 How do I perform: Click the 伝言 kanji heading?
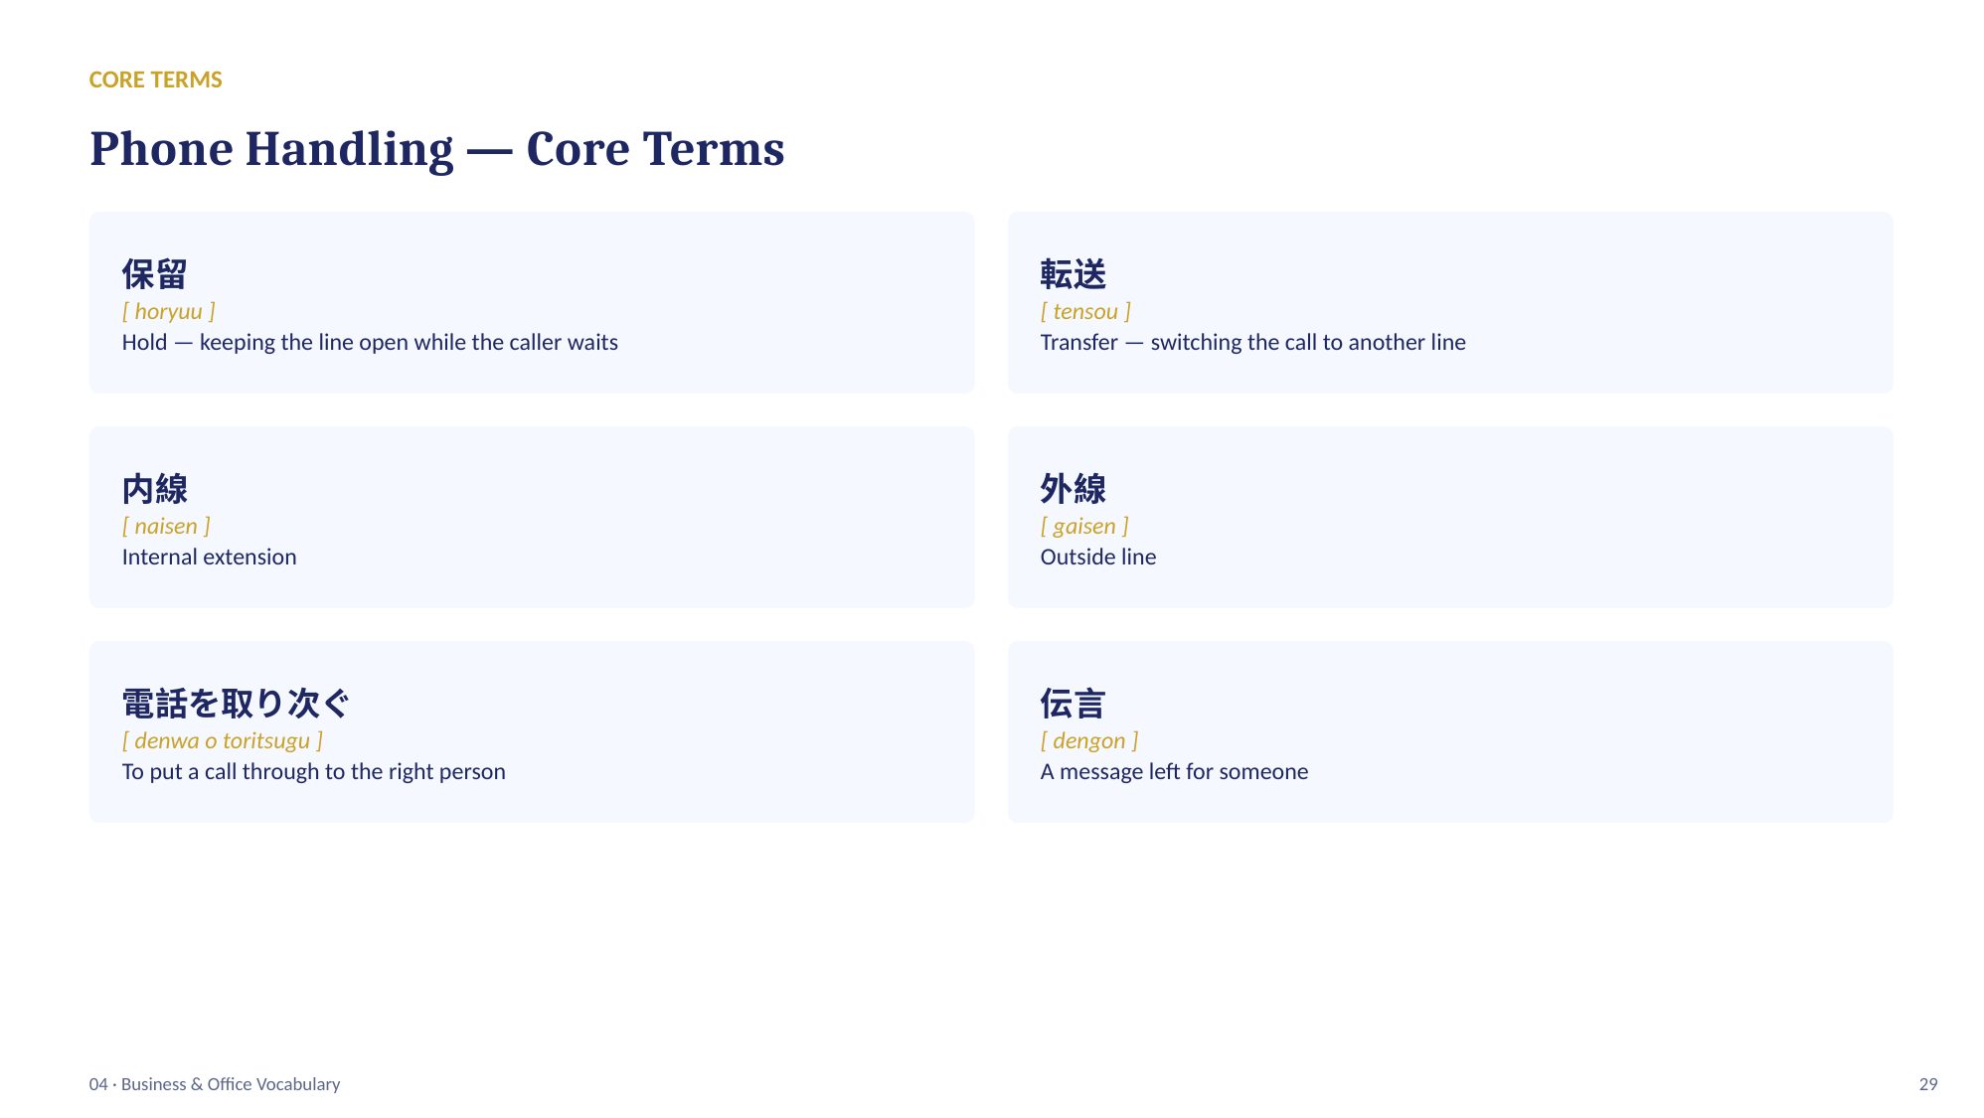tap(1073, 704)
